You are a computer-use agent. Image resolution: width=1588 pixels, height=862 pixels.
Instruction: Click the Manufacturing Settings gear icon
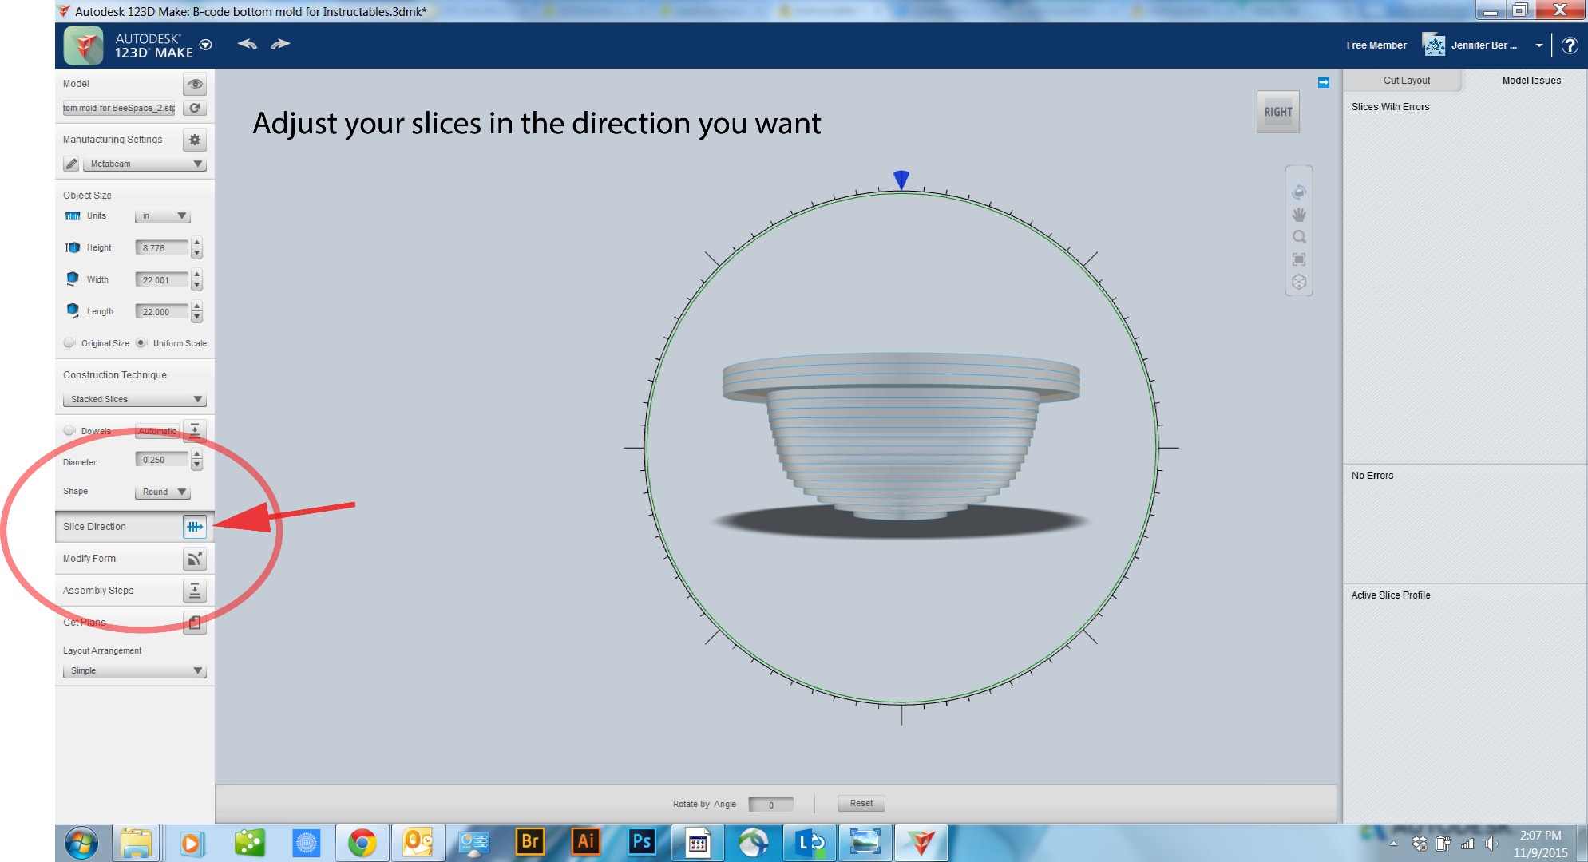point(194,140)
